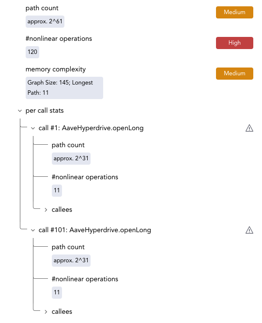Collapse call #101 AaveHyperdrive.openLong

tap(33, 230)
